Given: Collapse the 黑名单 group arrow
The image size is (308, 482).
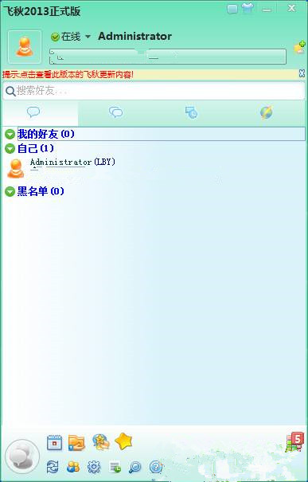Looking at the screenshot, I should point(10,192).
